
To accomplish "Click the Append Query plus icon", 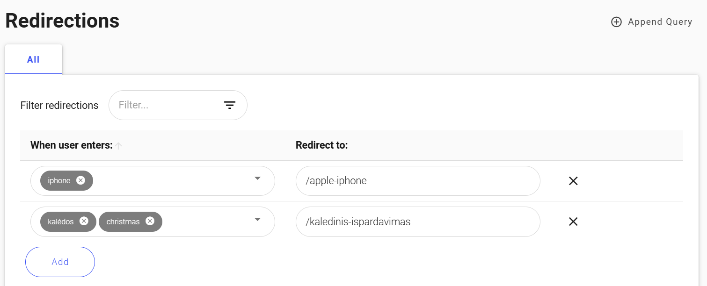I will pyautogui.click(x=616, y=21).
